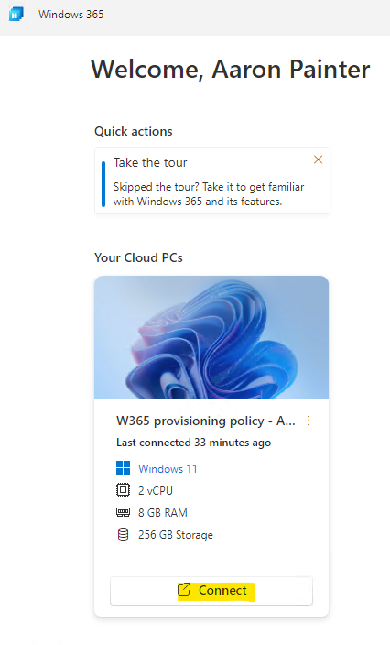Click the 2 vCPU specification label
The width and height of the screenshot is (390, 645).
(156, 491)
